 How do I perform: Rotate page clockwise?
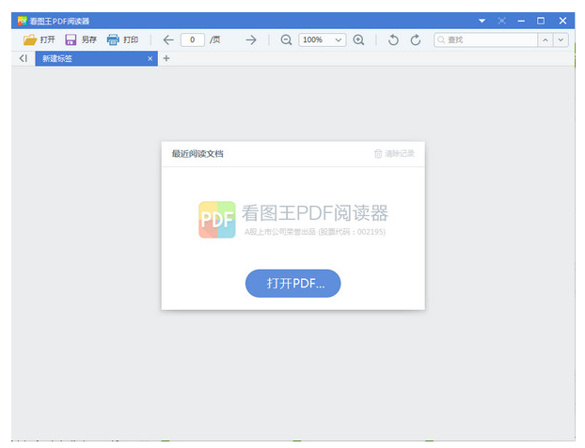pyautogui.click(x=416, y=39)
